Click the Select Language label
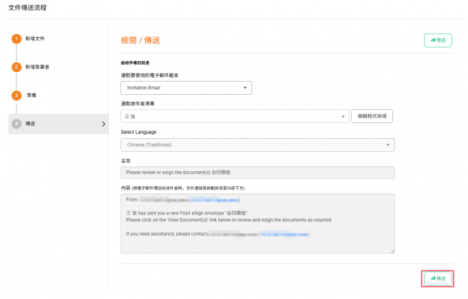The width and height of the screenshot is (468, 299). click(138, 132)
